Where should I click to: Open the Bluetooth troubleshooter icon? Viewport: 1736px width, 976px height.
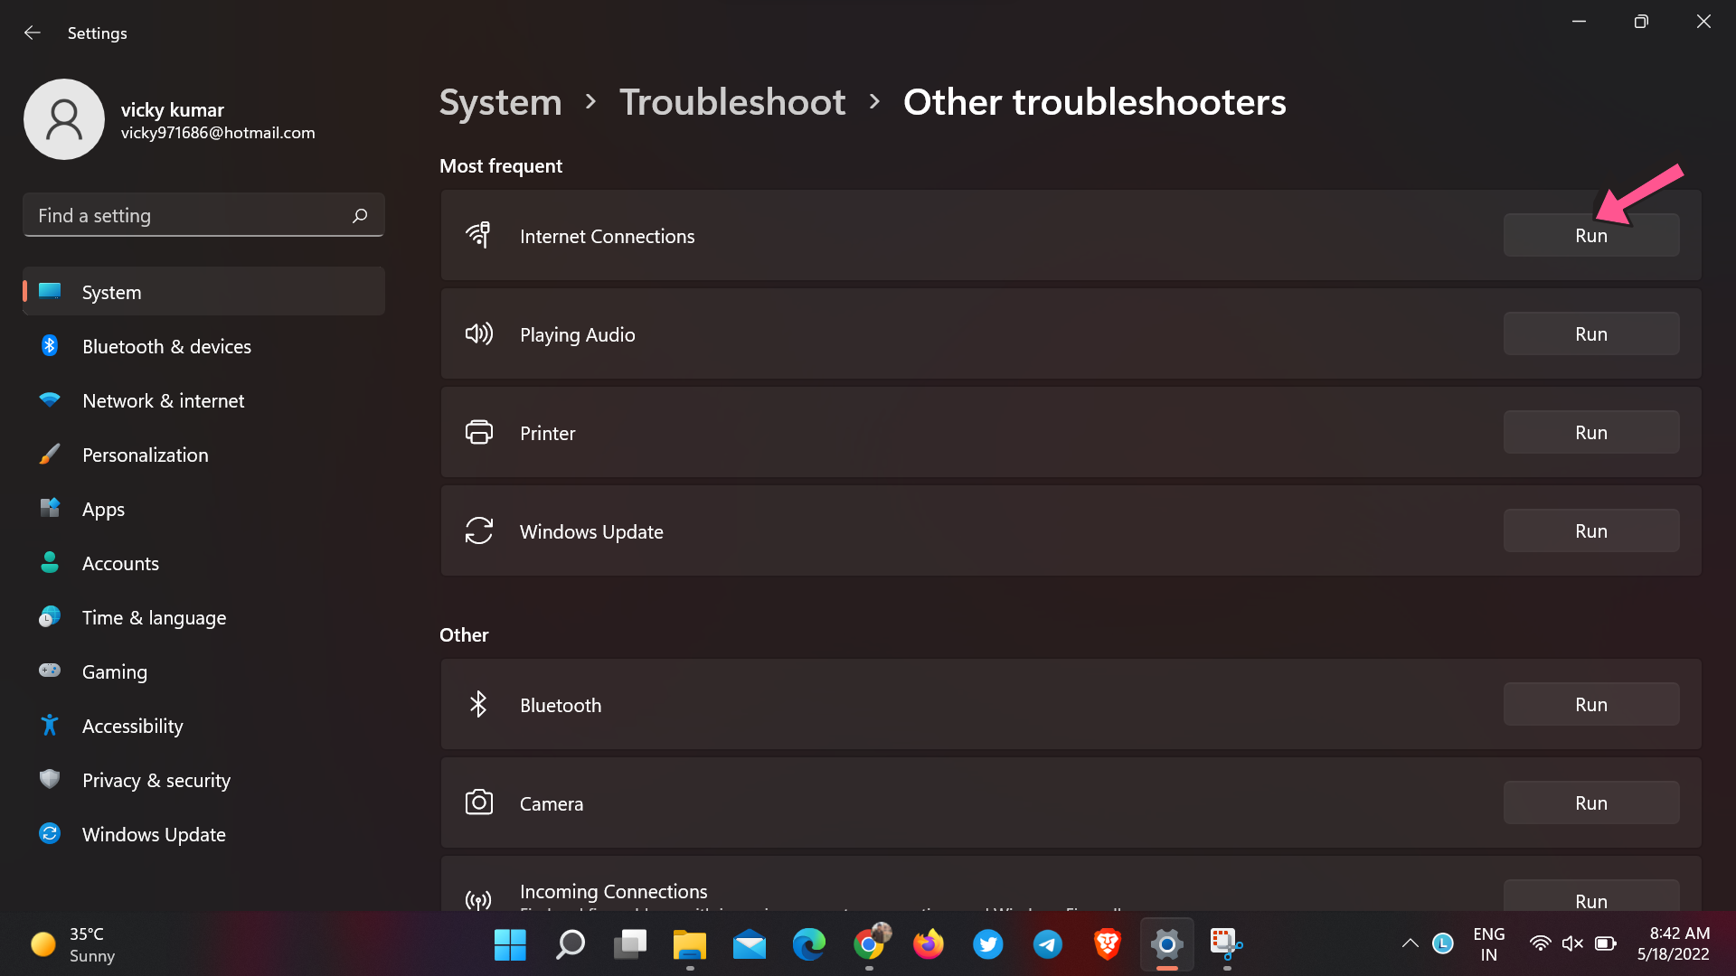[478, 704]
